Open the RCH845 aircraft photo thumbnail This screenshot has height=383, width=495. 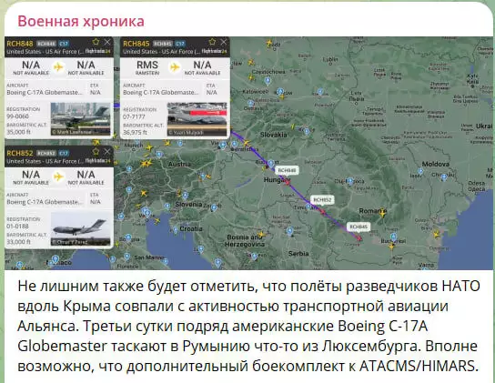click(197, 119)
